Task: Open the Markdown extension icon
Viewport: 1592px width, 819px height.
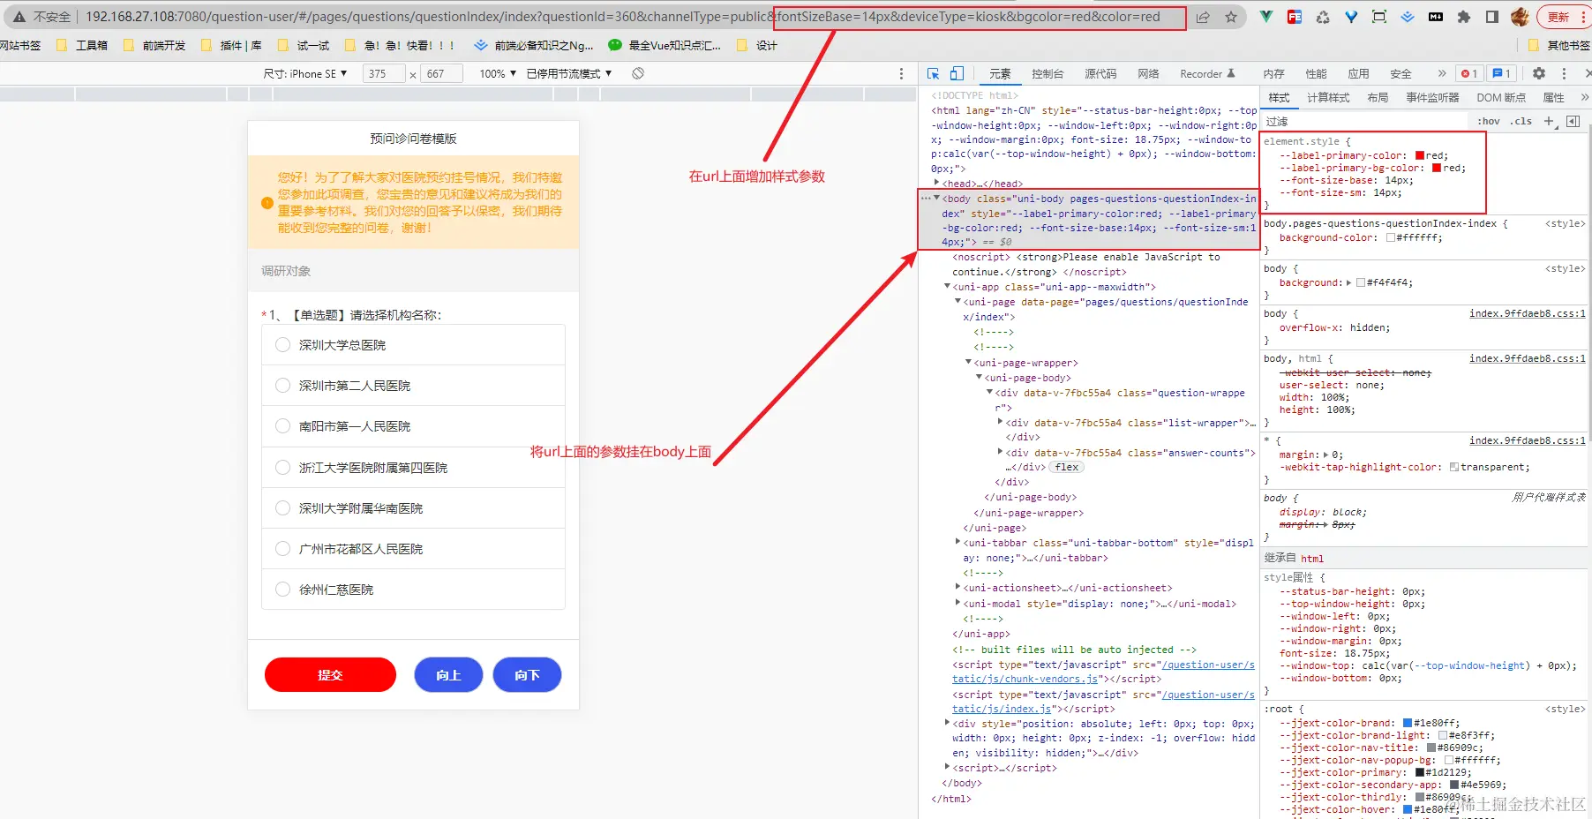Action: click(1436, 17)
